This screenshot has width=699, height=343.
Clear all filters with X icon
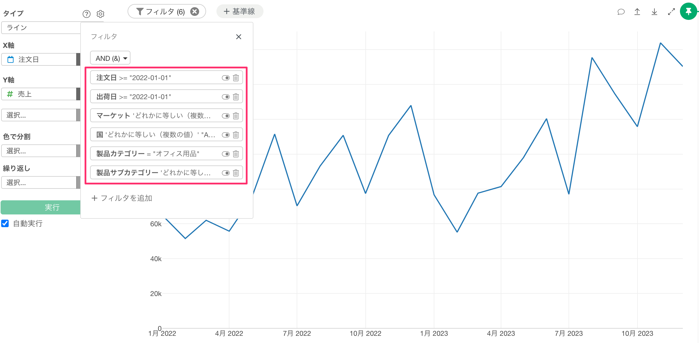click(x=195, y=12)
